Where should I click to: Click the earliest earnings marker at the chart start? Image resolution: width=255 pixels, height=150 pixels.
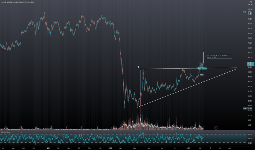pos(6,128)
